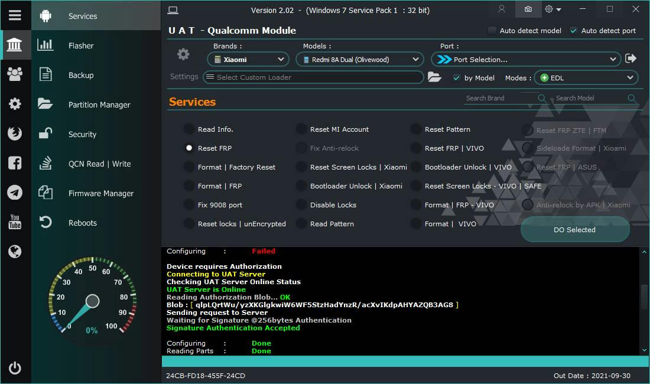Click the Reboots circular arrow icon
The image size is (650, 384).
pos(45,222)
